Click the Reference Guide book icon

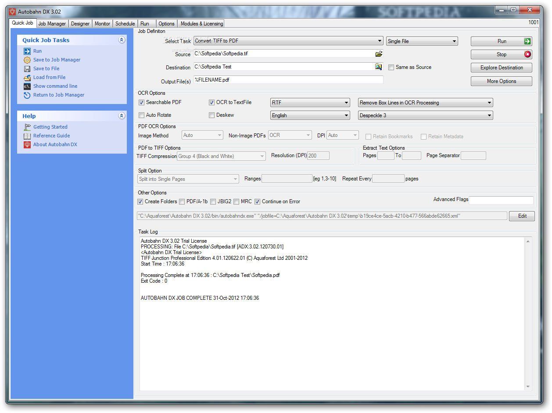point(27,136)
